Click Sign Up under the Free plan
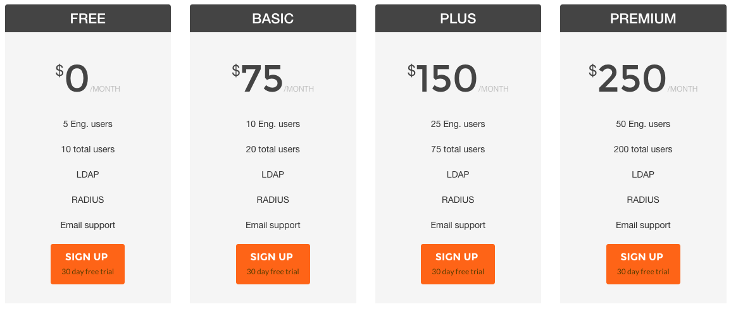Image resolution: width=731 pixels, height=309 pixels. coord(87,264)
